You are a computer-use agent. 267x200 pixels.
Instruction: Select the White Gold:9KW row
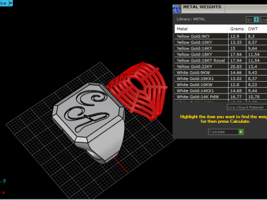[x=221, y=73]
